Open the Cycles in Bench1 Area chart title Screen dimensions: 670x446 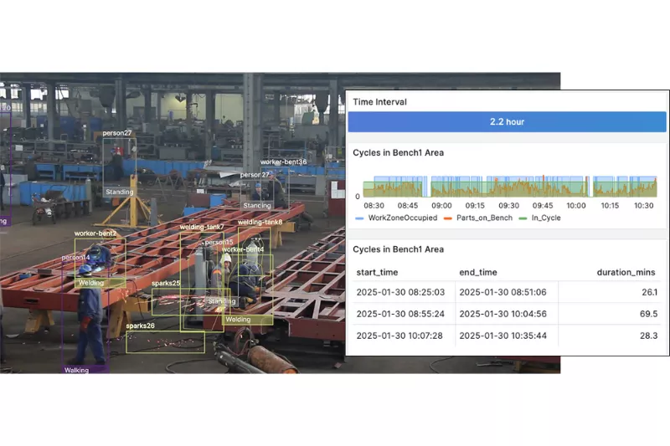point(398,153)
